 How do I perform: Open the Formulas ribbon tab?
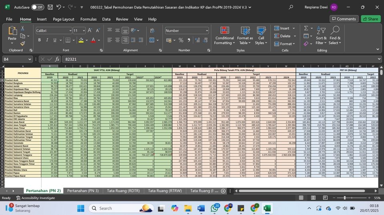pyautogui.click(x=88, y=19)
